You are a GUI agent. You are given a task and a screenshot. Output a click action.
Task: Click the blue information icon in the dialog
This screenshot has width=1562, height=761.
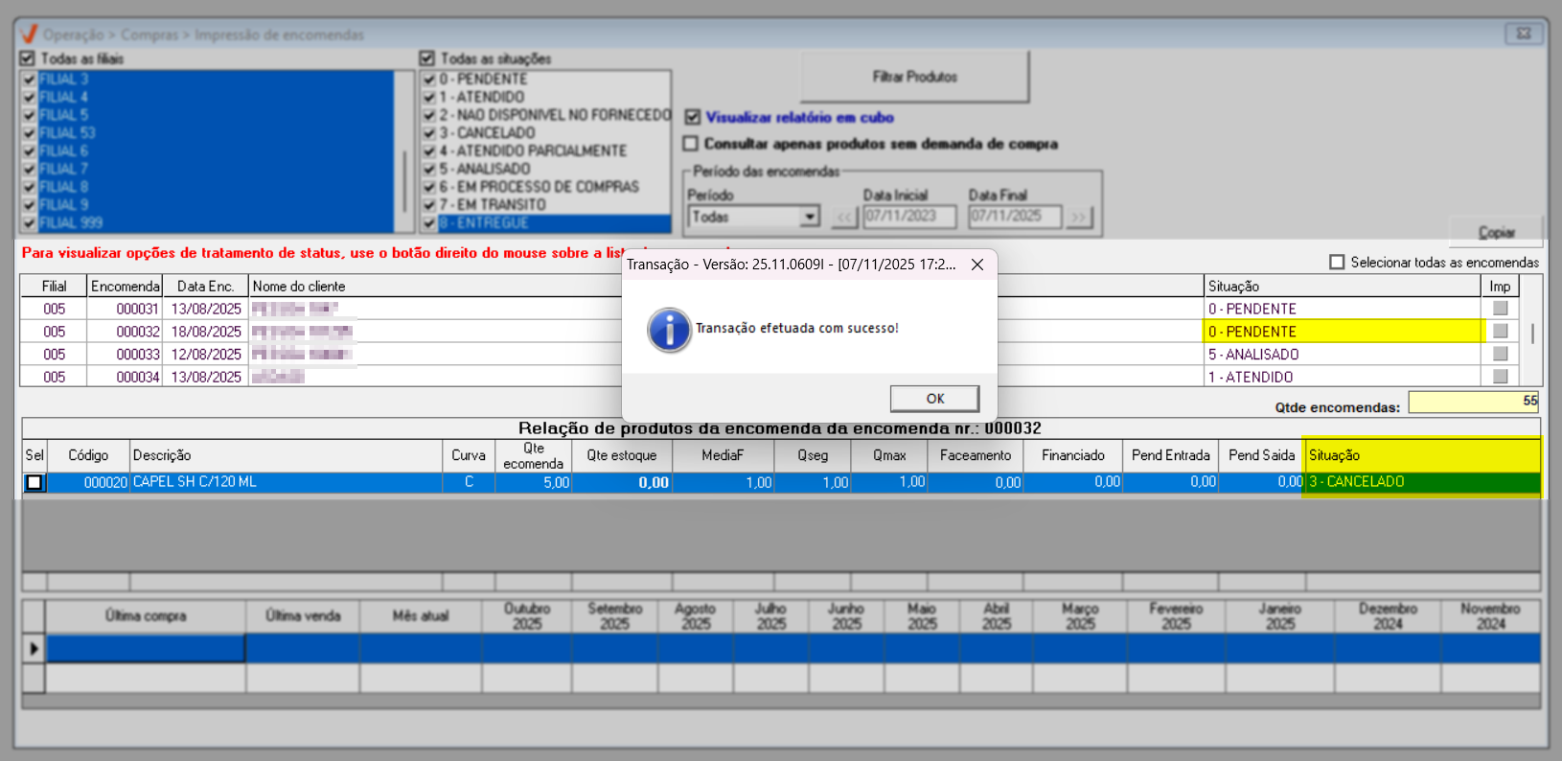670,330
